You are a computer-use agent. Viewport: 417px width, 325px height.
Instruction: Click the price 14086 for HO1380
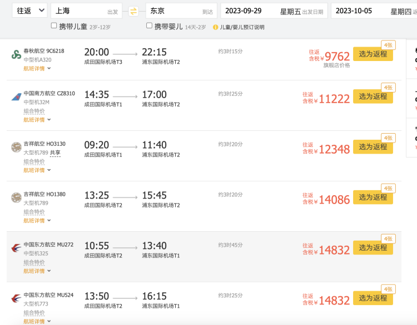coord(334,200)
